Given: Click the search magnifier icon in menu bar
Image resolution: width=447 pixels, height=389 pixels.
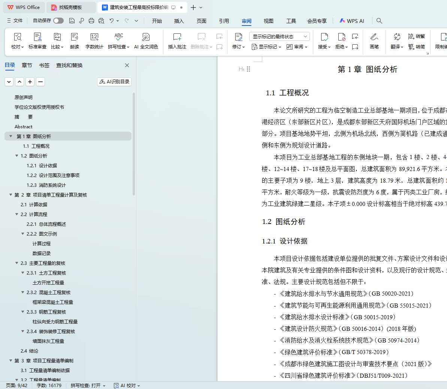Looking at the screenshot, I should (379, 21).
